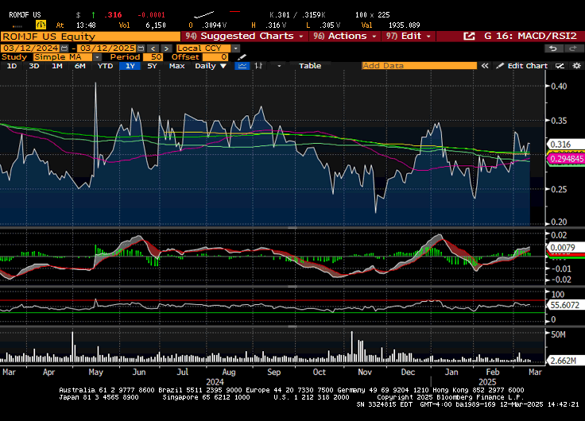Click the Sep label on time axis
Screen dimensions: 585x421
point(274,373)
